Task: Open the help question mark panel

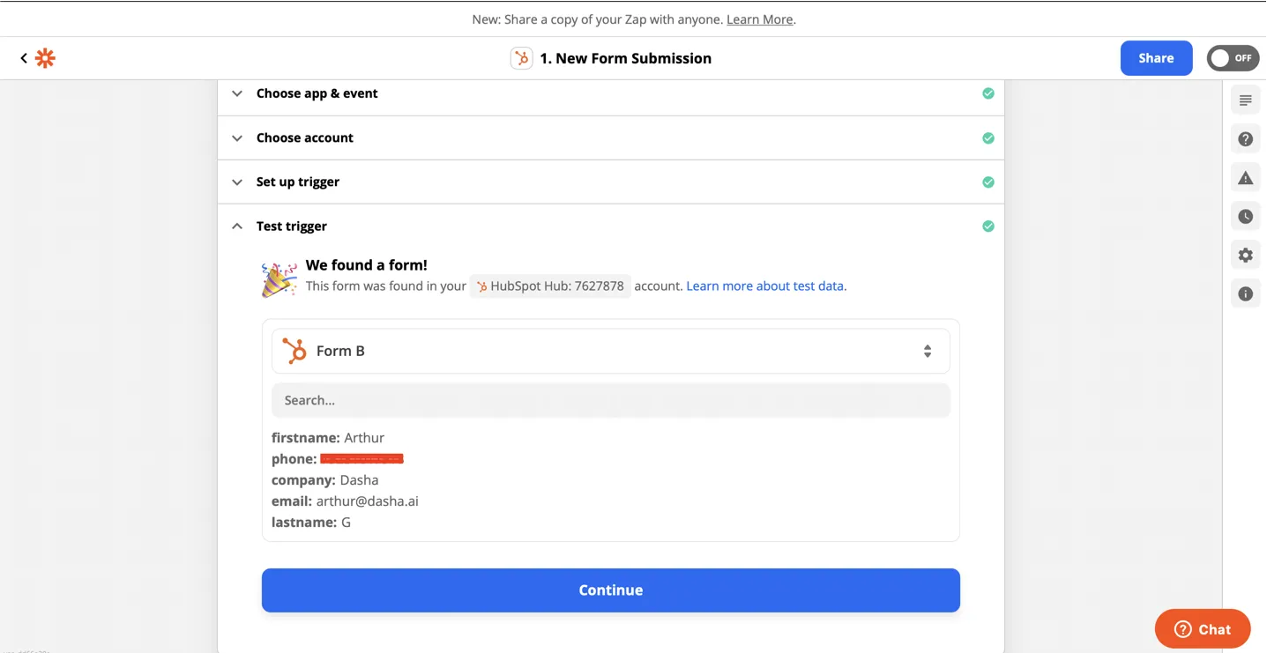Action: (x=1245, y=139)
